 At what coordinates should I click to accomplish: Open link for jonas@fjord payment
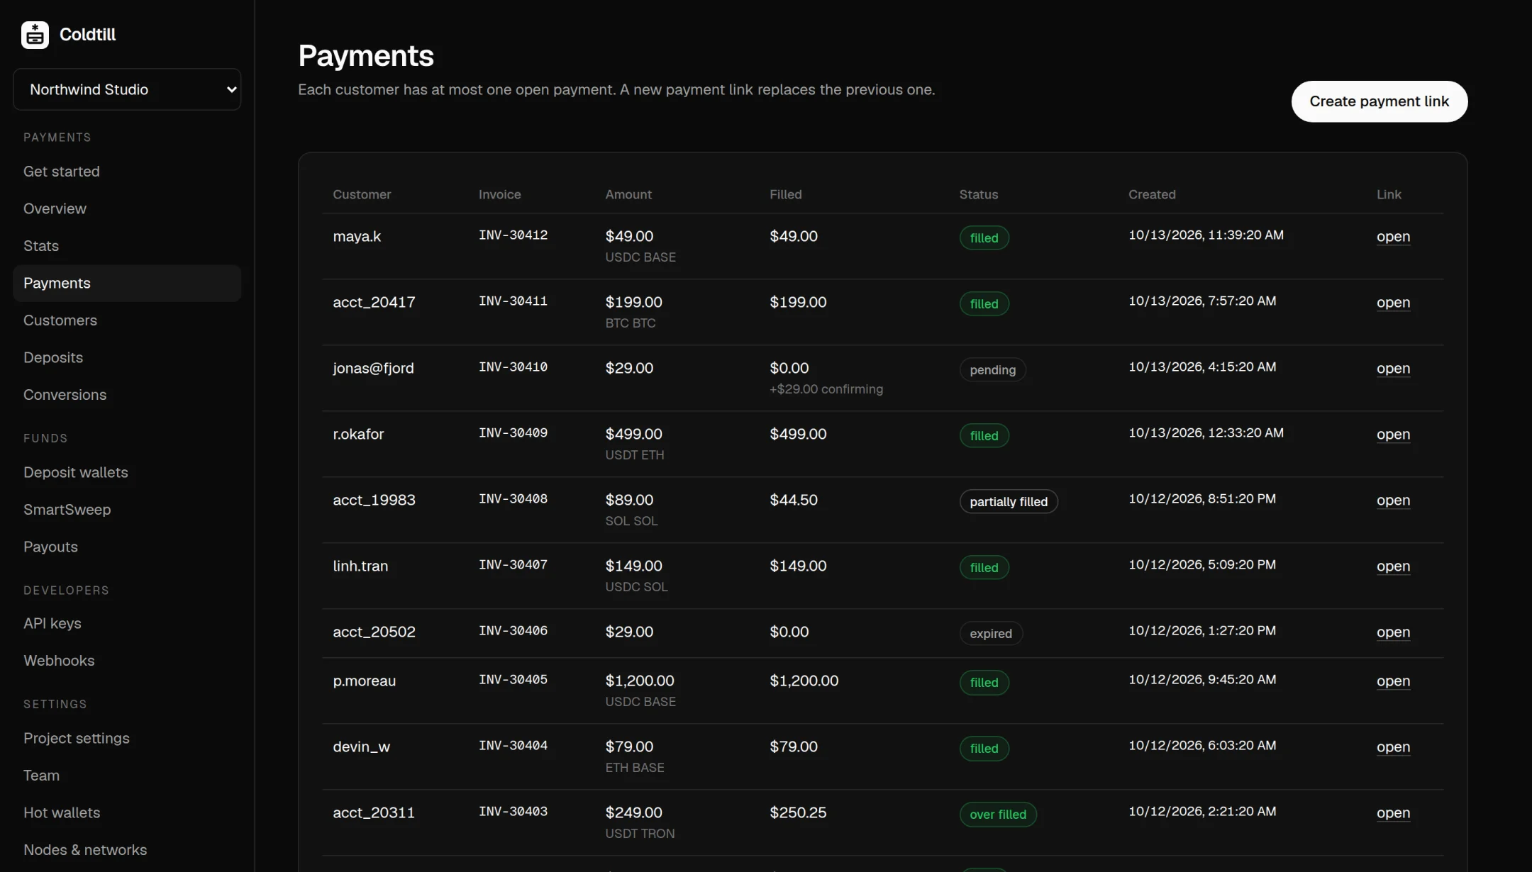pos(1393,369)
